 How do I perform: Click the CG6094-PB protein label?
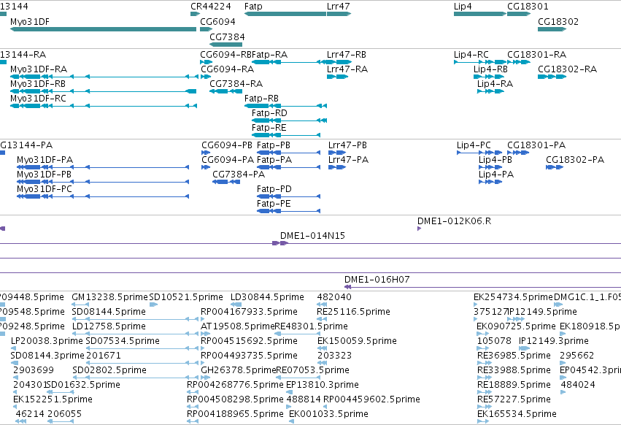tap(227, 145)
